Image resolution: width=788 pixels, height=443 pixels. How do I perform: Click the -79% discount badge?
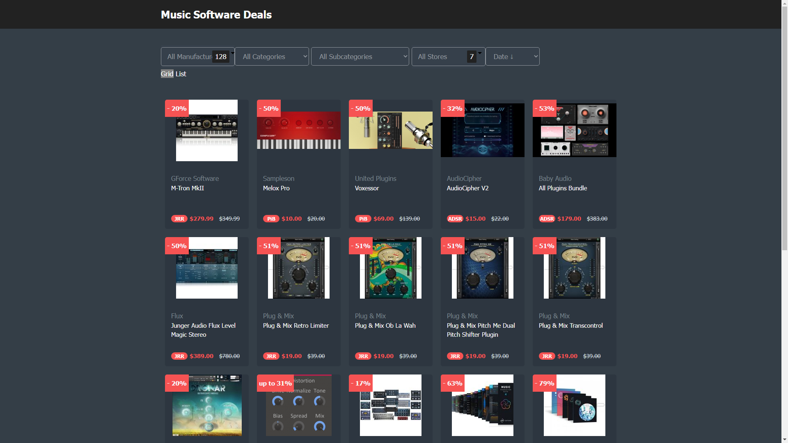[544, 383]
